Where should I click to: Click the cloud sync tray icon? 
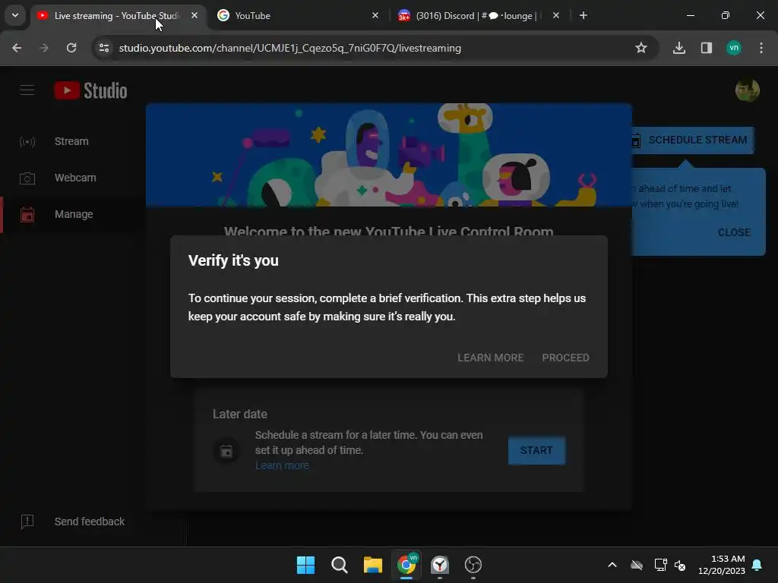(x=637, y=565)
